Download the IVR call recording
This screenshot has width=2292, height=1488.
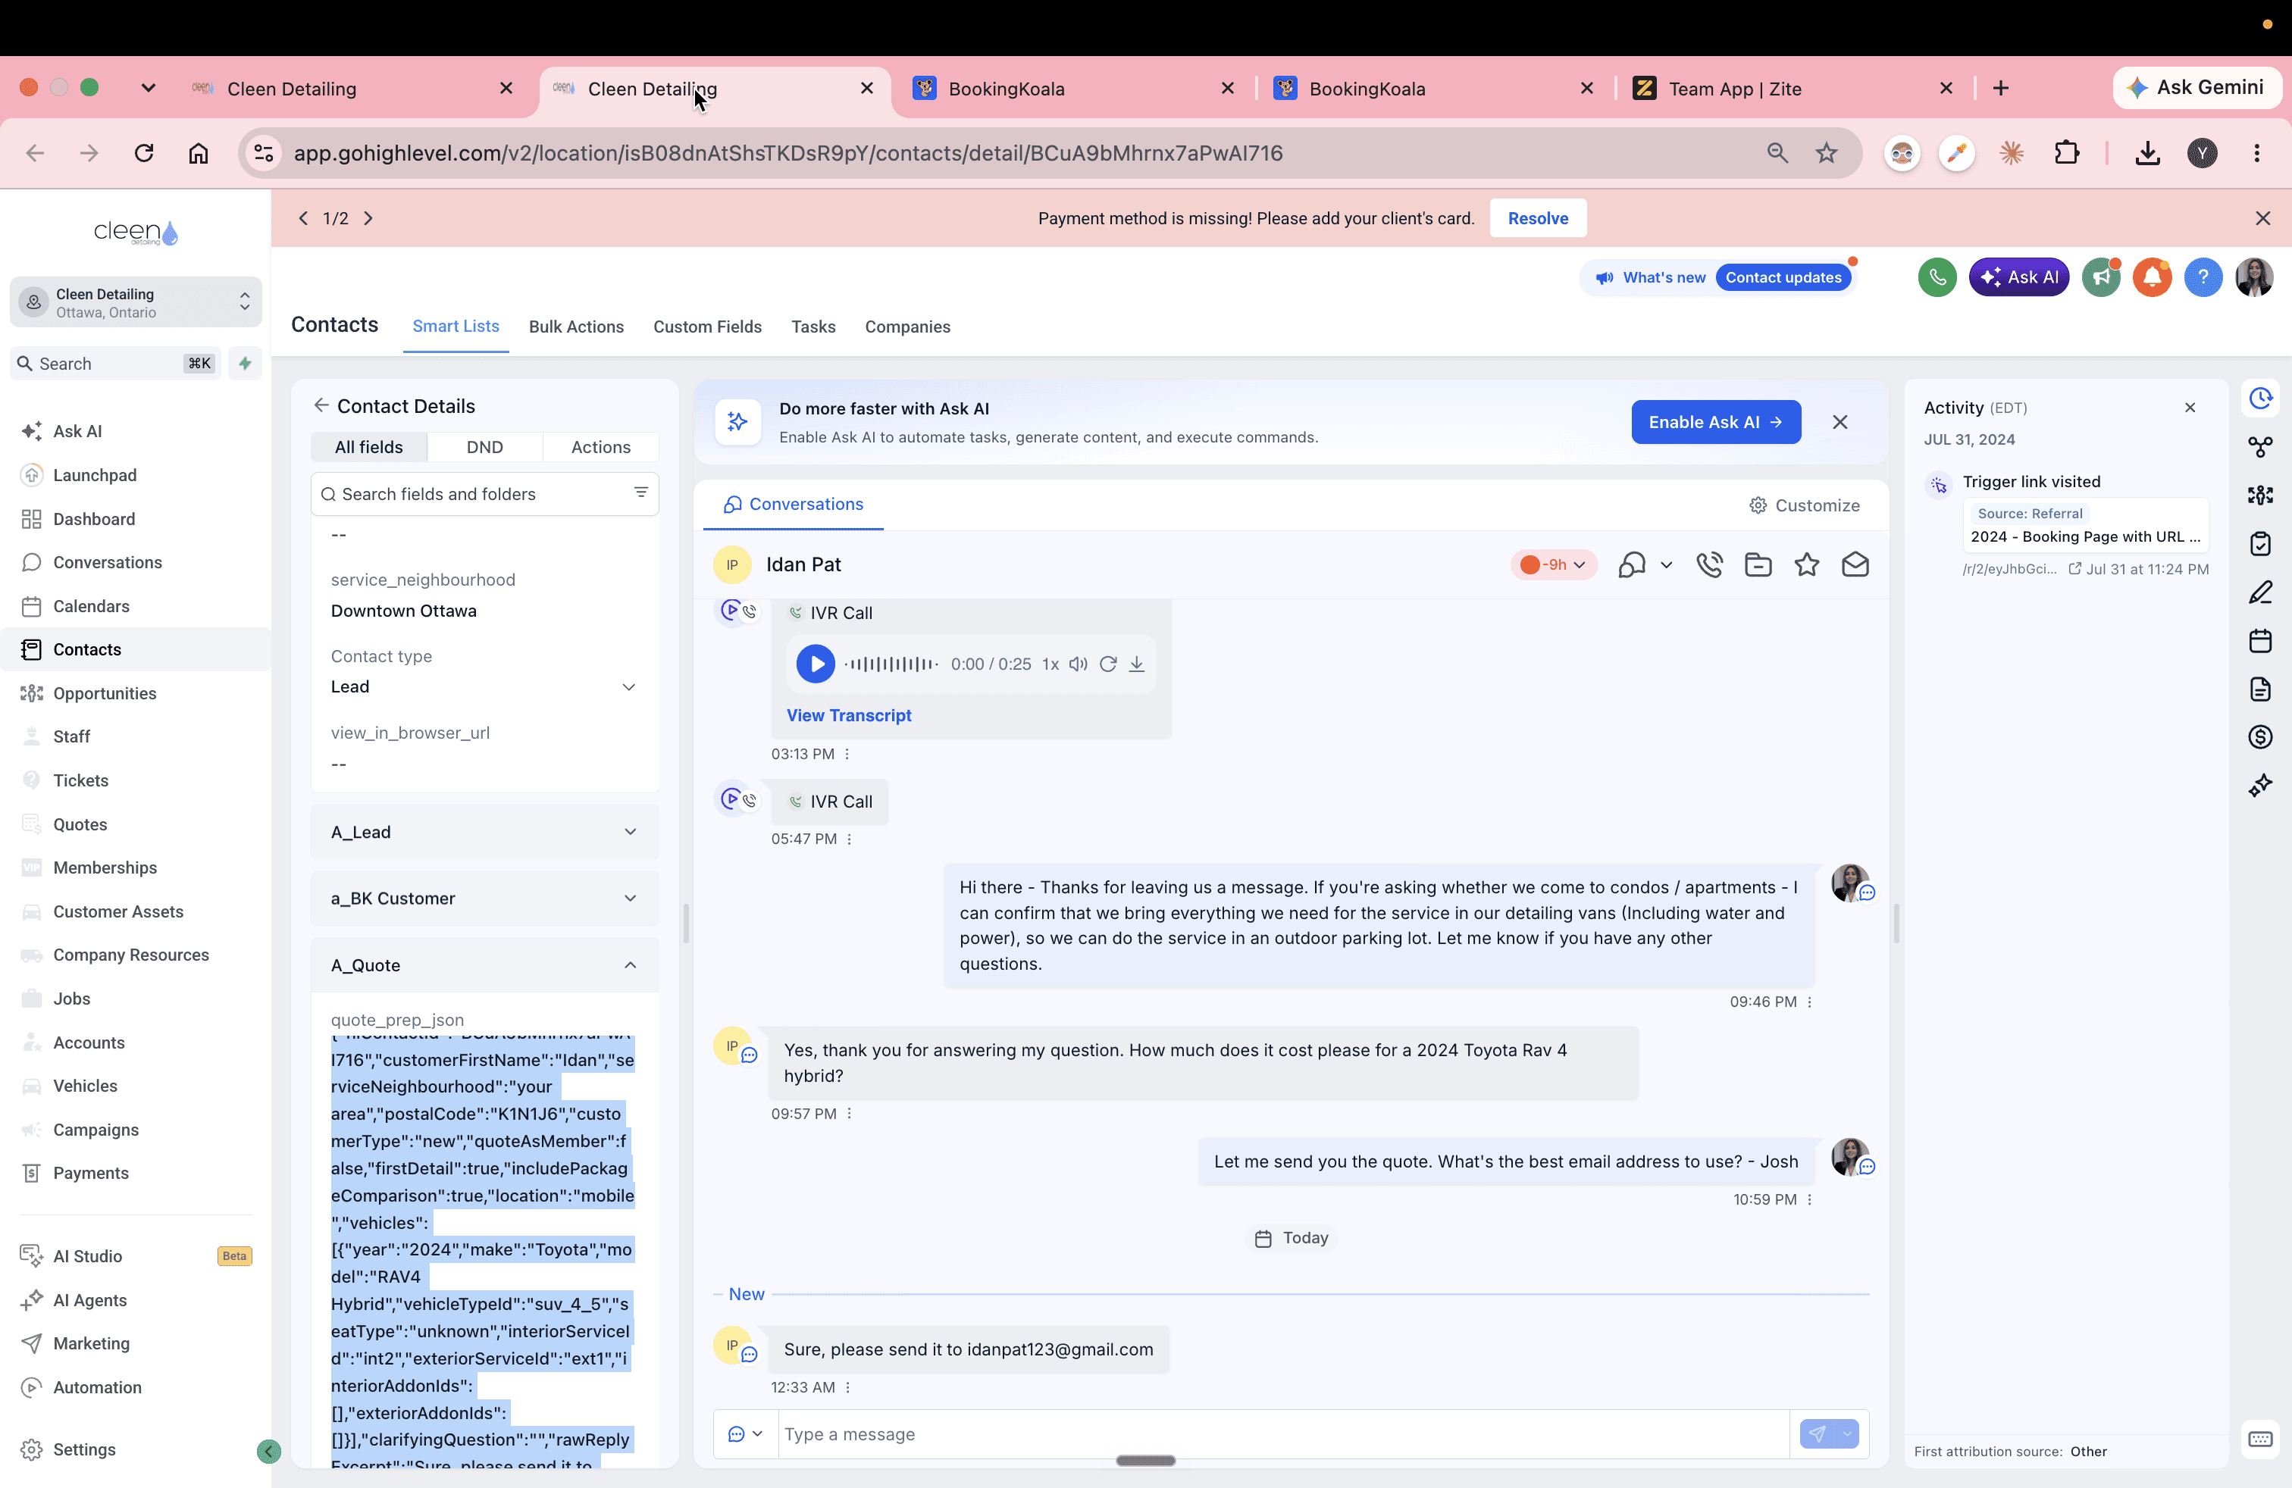pyautogui.click(x=1136, y=664)
